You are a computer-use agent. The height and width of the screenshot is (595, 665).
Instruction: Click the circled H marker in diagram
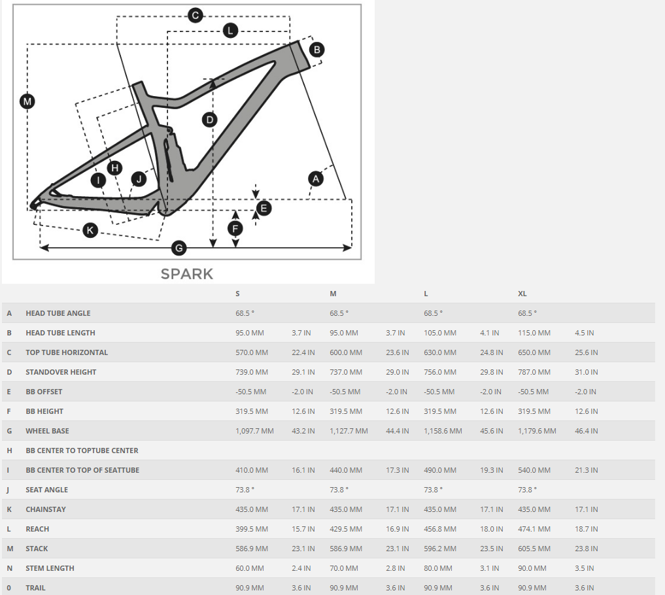114,168
